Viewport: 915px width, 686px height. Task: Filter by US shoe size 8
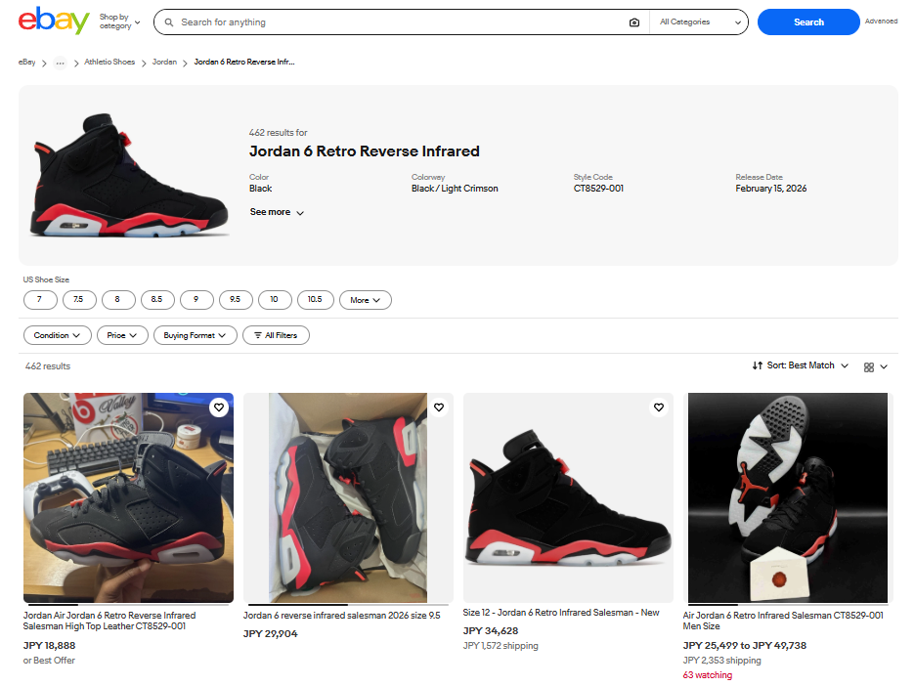coord(118,300)
